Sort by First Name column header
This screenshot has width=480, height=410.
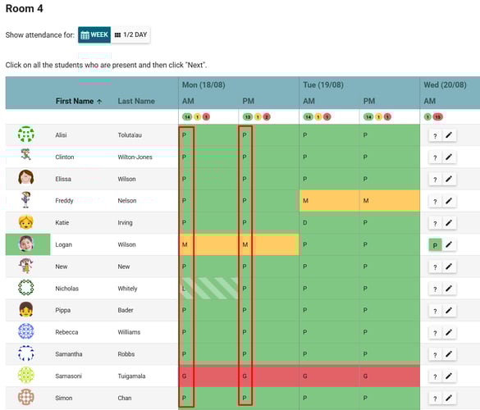[x=79, y=102]
